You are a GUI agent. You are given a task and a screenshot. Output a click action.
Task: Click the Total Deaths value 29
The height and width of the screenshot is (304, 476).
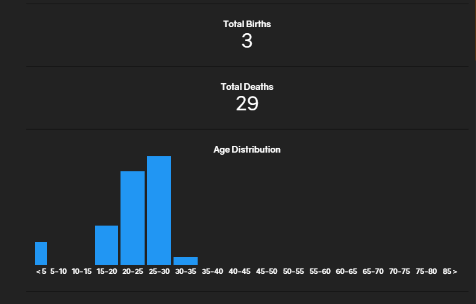247,104
